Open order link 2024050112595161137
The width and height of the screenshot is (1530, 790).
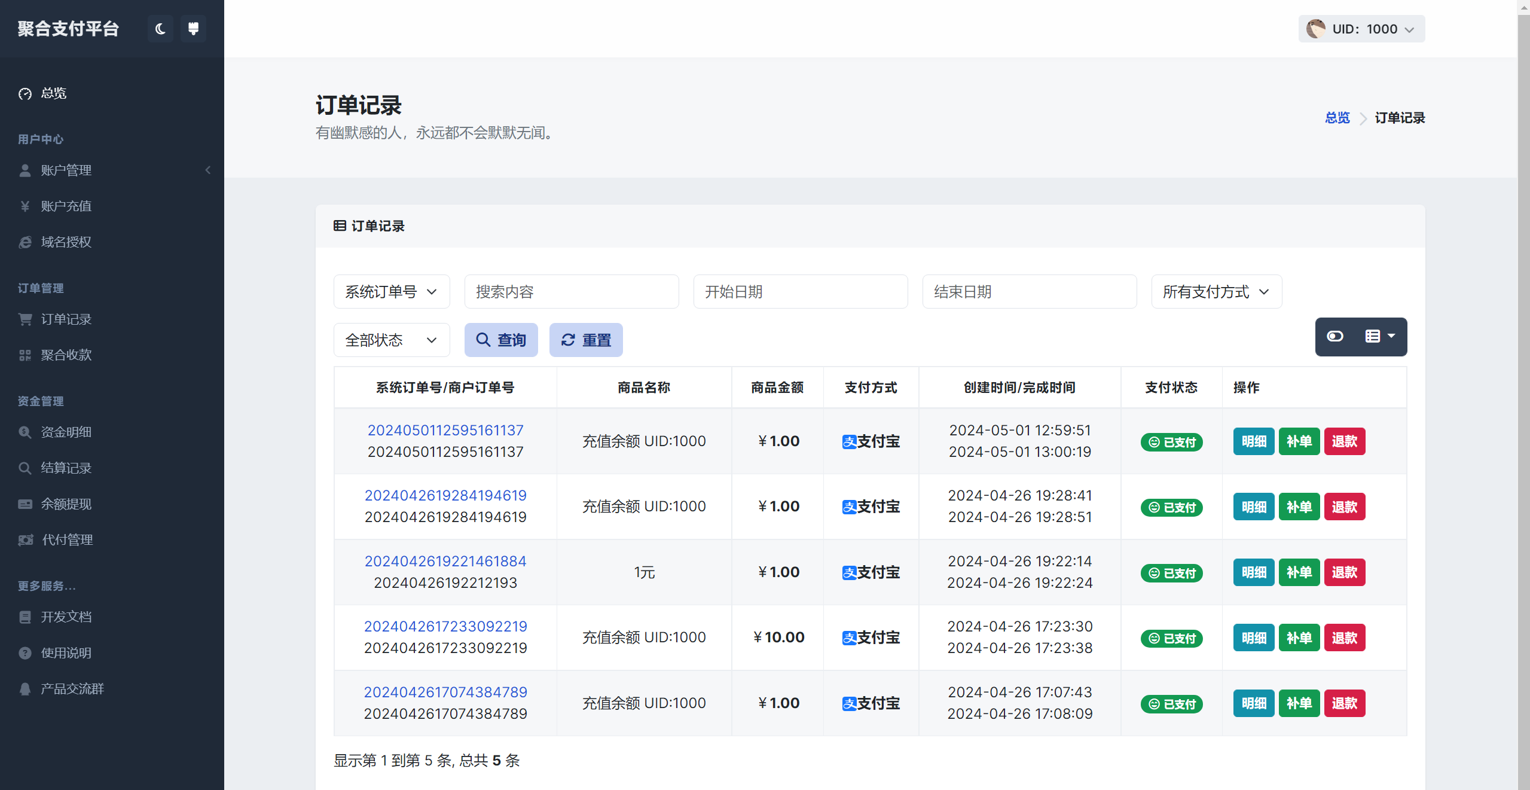click(x=445, y=430)
